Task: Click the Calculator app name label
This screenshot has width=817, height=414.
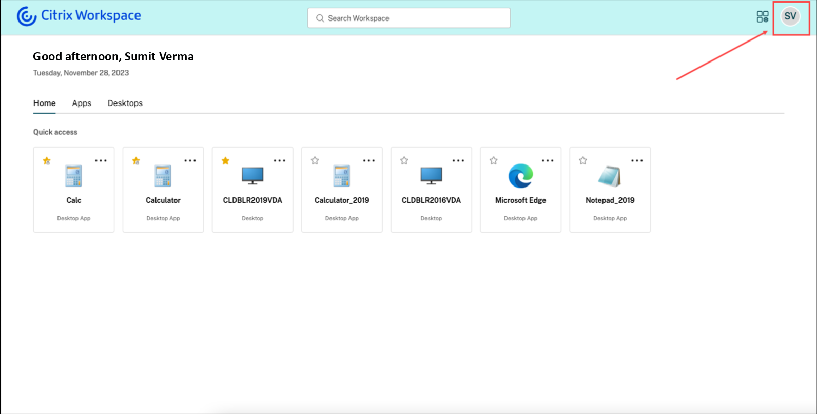Action: 163,200
